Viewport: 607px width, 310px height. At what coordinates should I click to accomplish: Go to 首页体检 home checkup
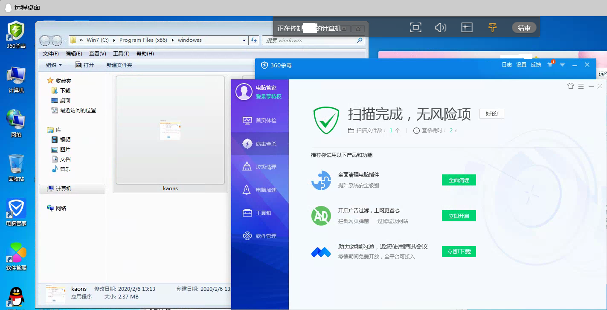pyautogui.click(x=260, y=120)
